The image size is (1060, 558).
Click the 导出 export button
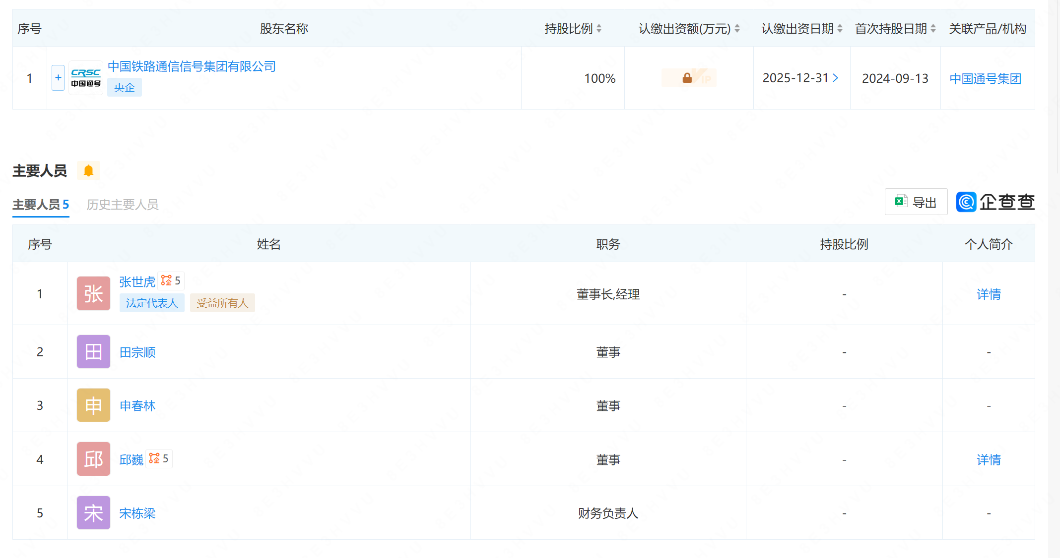pyautogui.click(x=916, y=202)
